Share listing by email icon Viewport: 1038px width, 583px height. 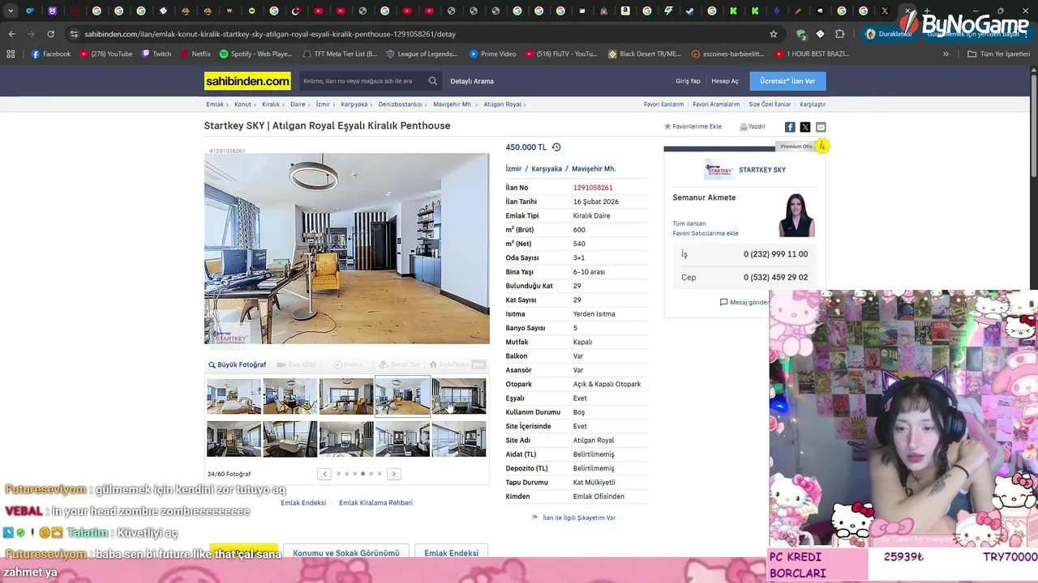[821, 127]
